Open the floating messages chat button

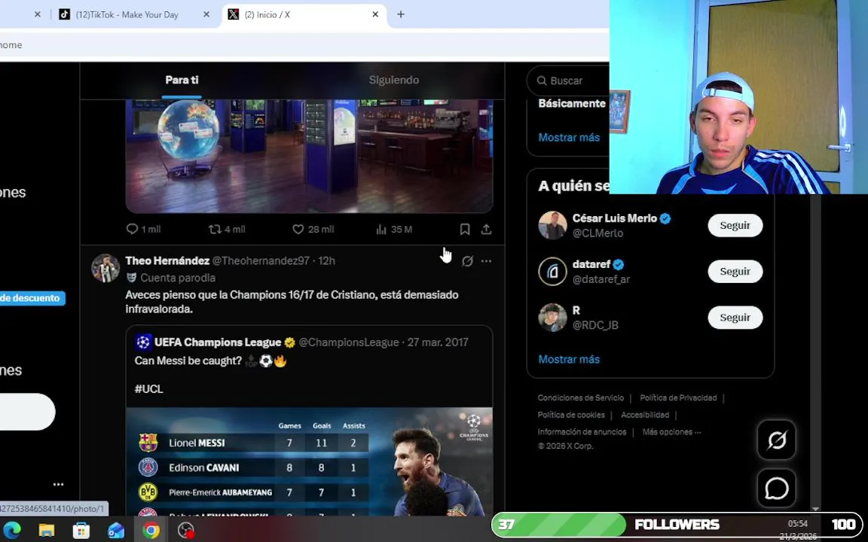[x=777, y=489]
